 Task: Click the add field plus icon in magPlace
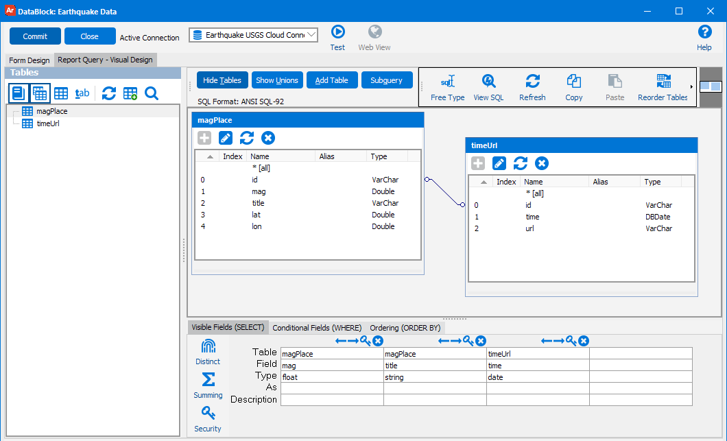pyautogui.click(x=204, y=138)
